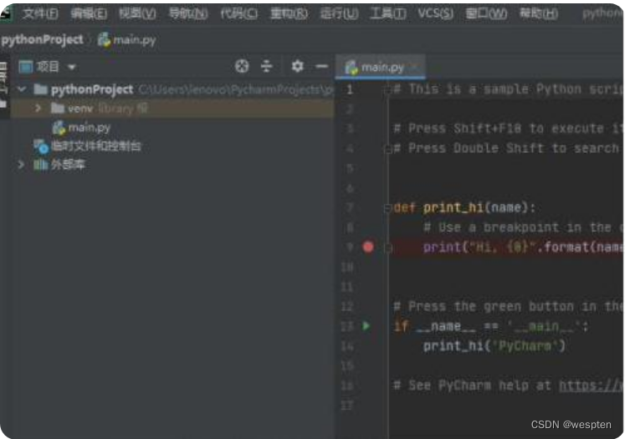Click line number 1 in gutter
Viewport: 625px width, 439px height.
350,89
